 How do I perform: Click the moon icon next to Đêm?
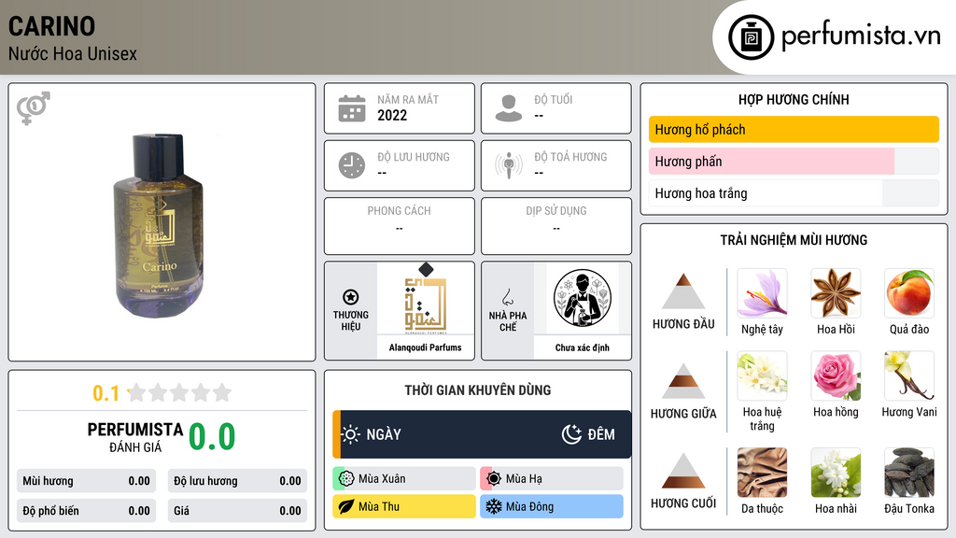click(571, 434)
